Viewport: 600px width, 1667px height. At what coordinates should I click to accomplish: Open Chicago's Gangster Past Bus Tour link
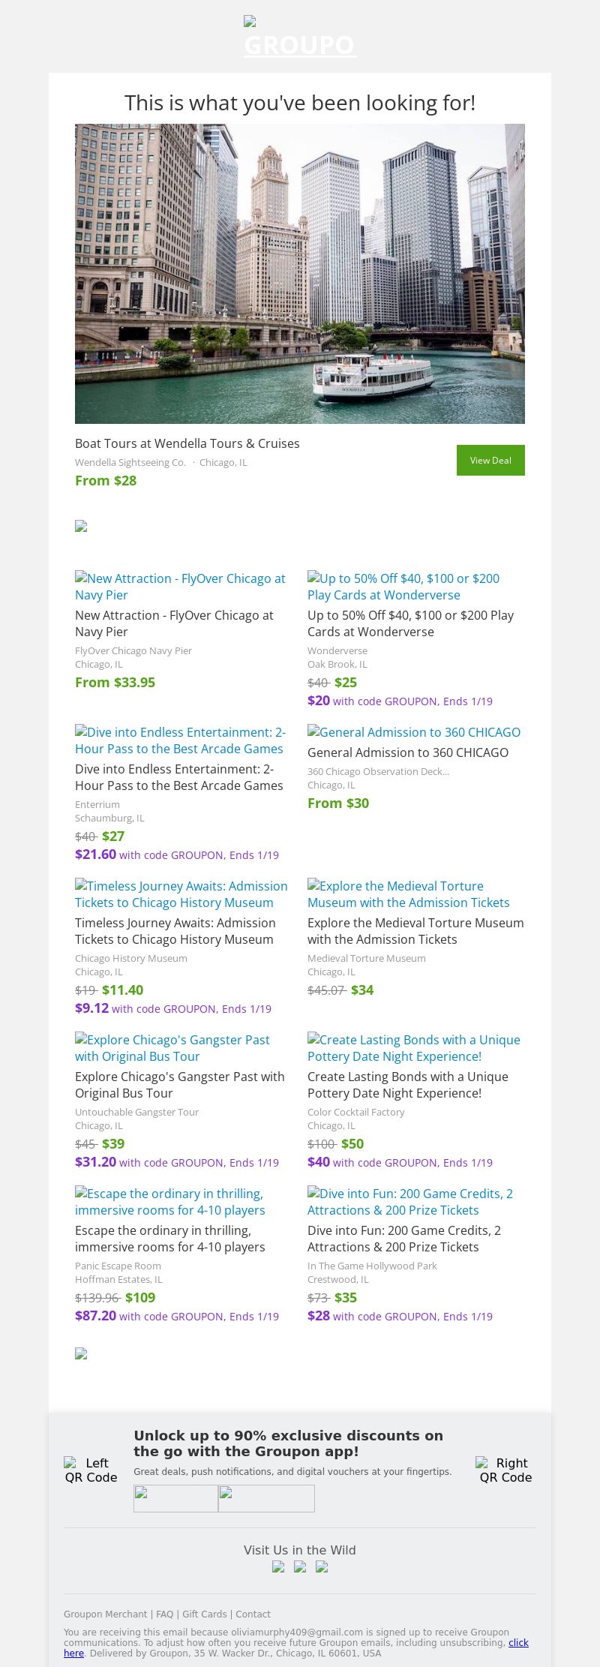coord(172,1048)
